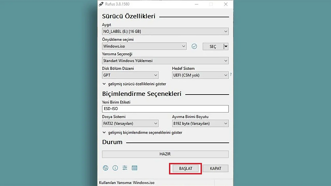Click the Durum heading
Screen dimensions: 331x186
click(112, 142)
